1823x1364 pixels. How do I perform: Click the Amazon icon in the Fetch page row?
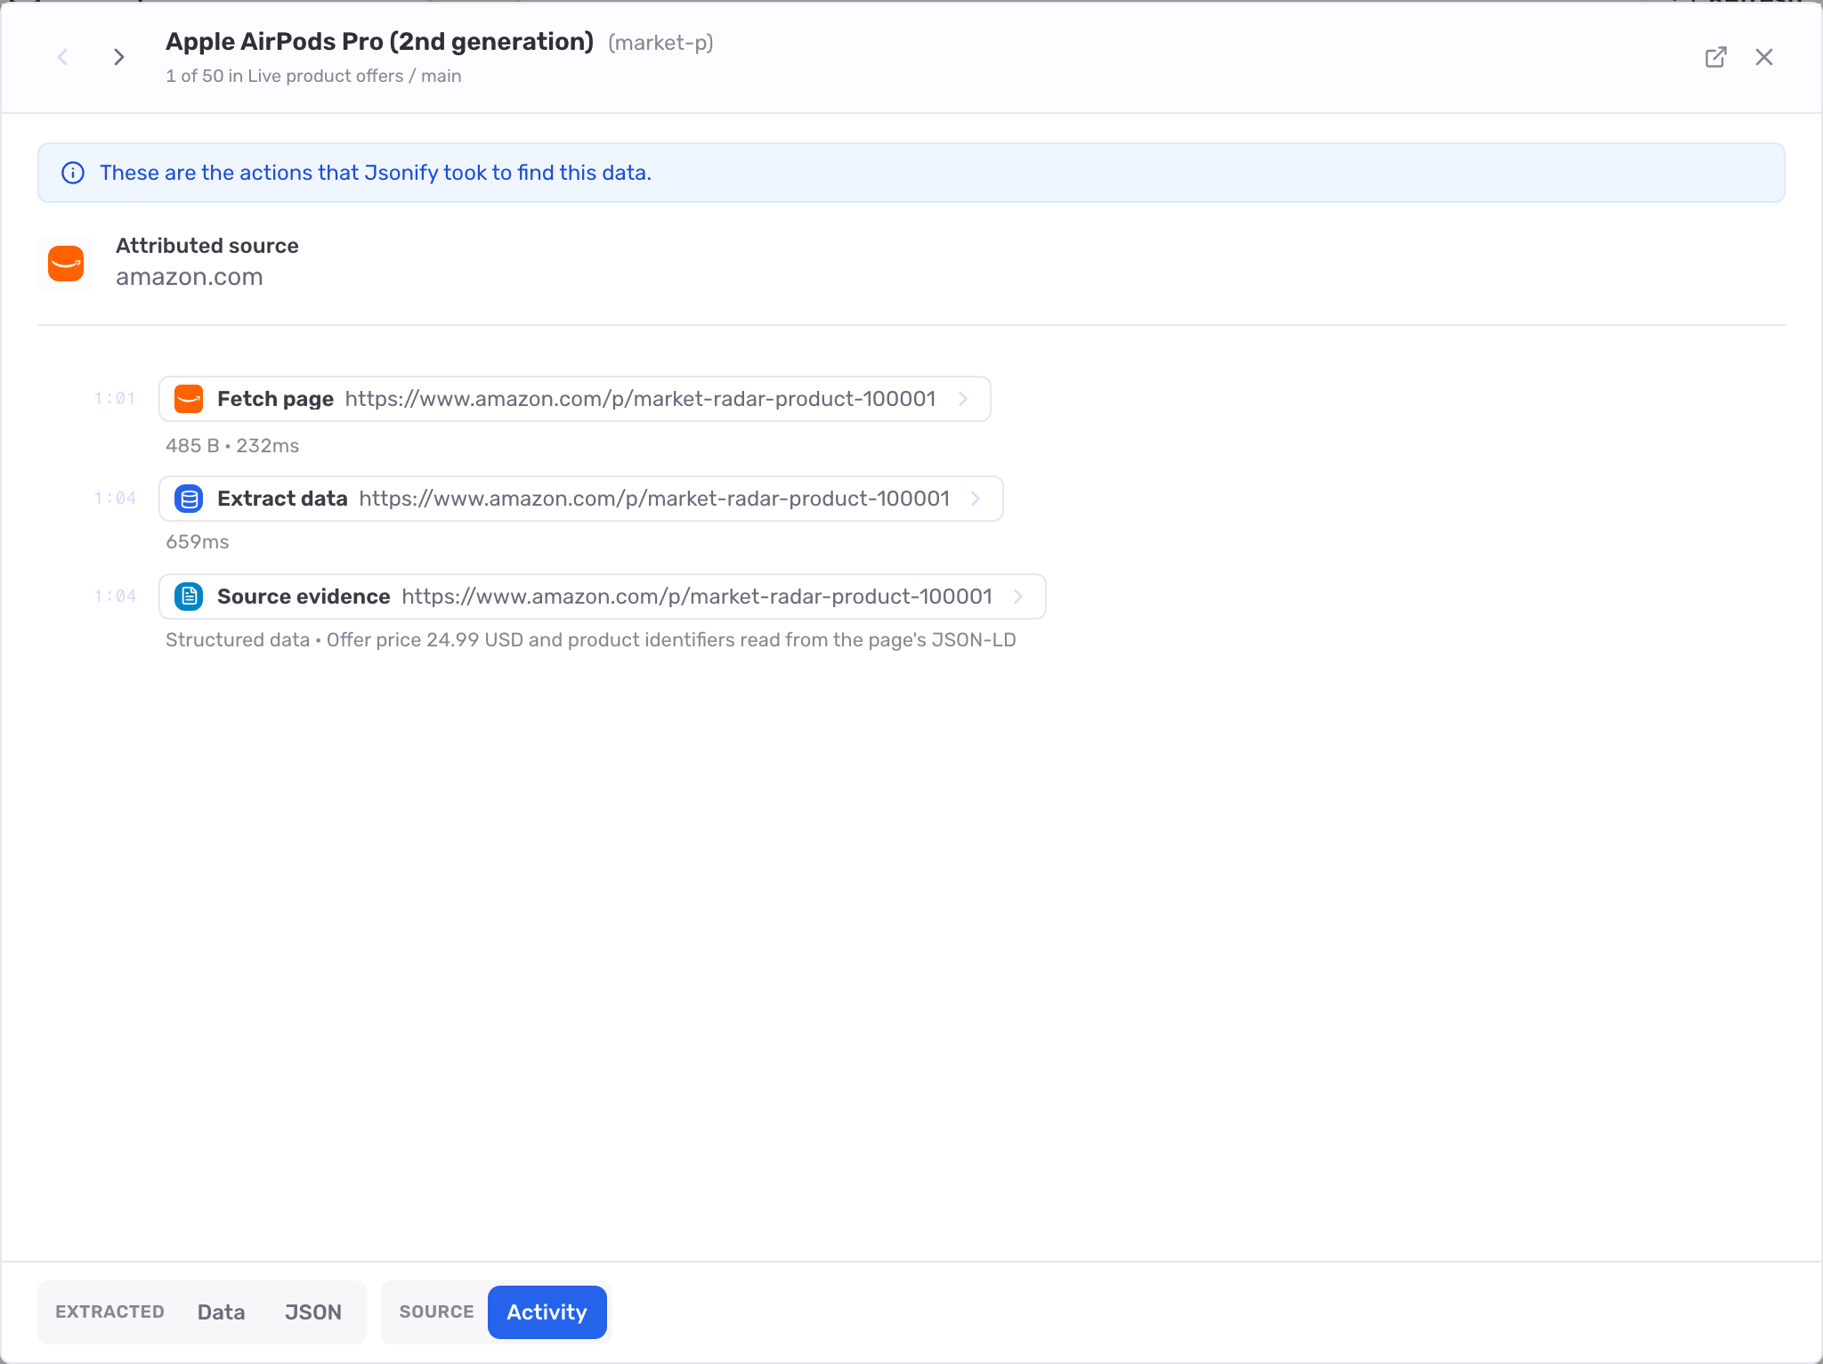189,399
